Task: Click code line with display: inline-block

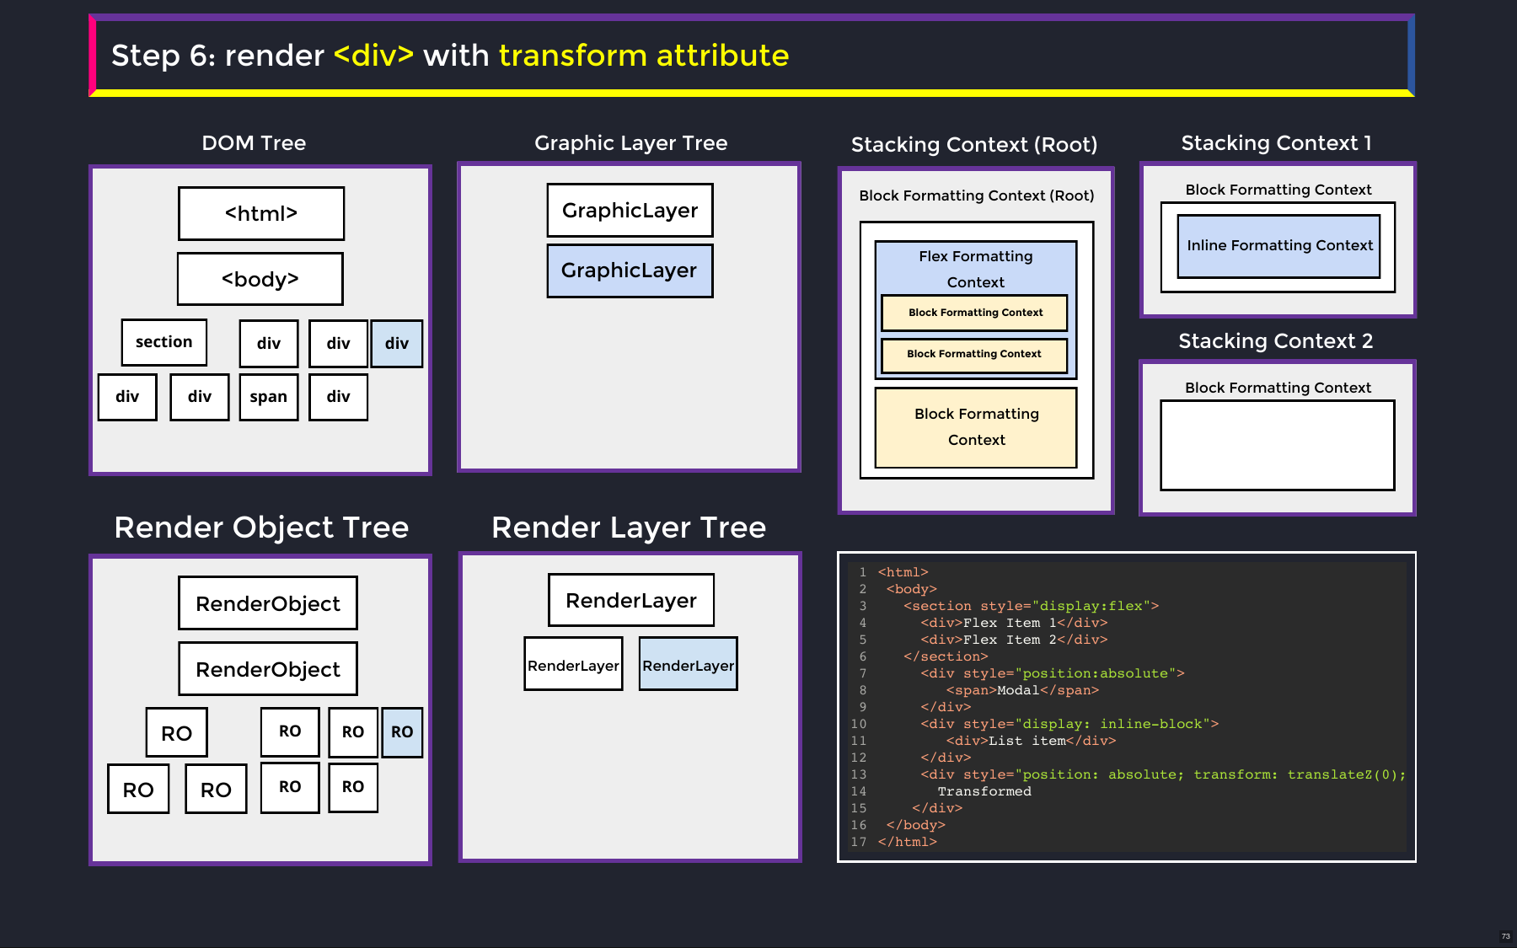Action: (x=1069, y=724)
